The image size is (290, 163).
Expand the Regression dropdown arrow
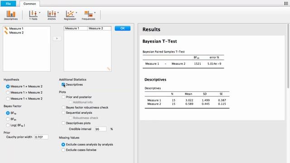[x=77, y=13]
